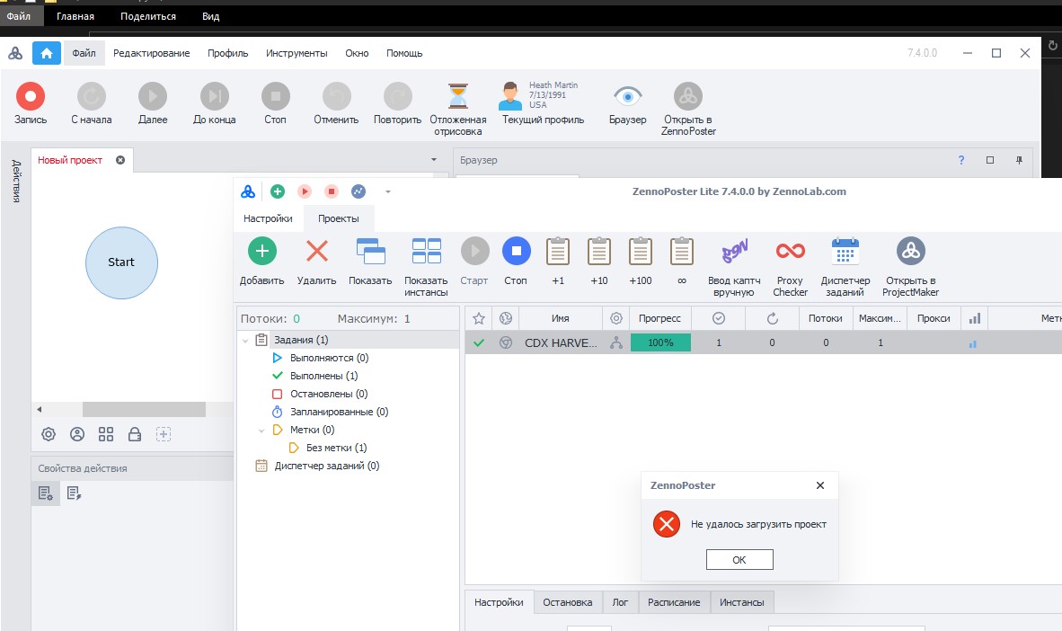Open the Профиль menu
The width and height of the screenshot is (1062, 631).
coord(227,53)
